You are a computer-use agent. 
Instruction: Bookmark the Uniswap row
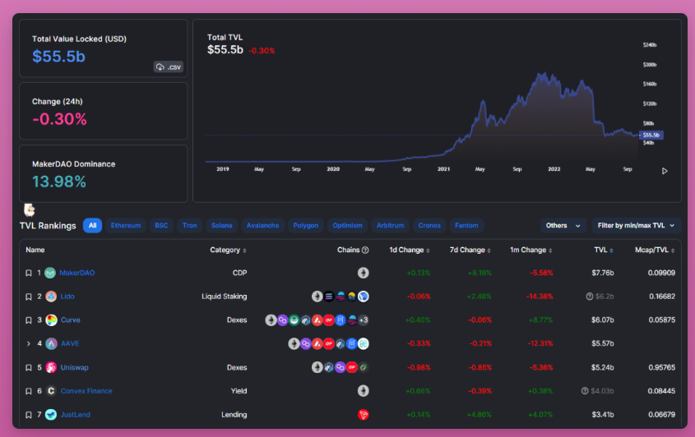tap(28, 367)
